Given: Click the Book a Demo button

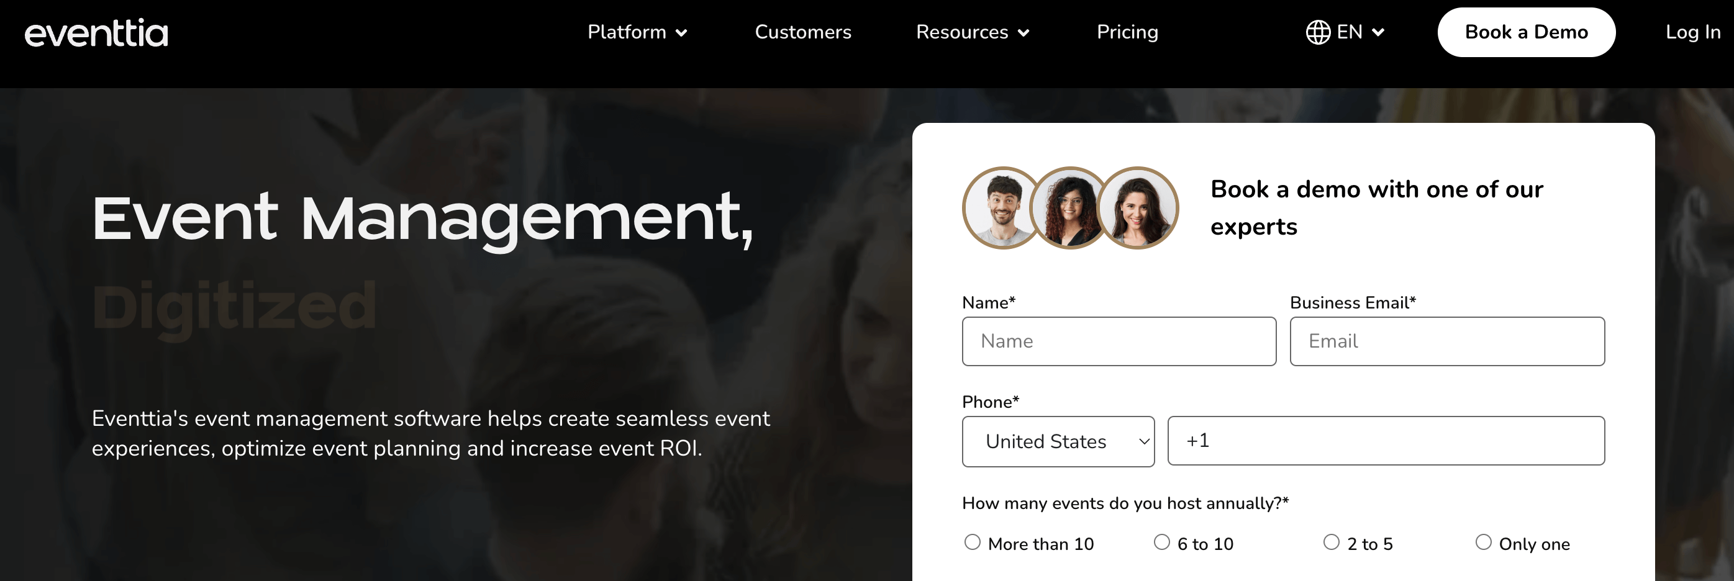Looking at the screenshot, I should click(1526, 32).
